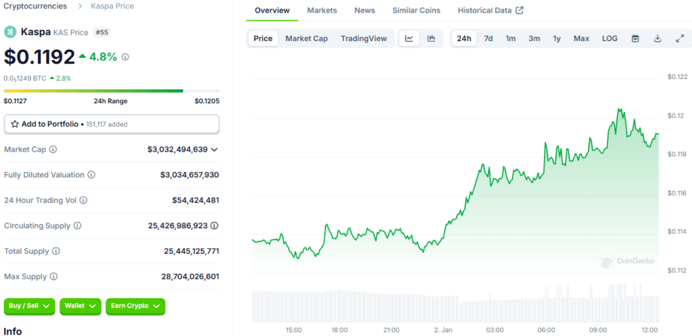The image size is (692, 336).
Task: Open the 24 Hour Trading Vol info icon
Action: [x=83, y=200]
